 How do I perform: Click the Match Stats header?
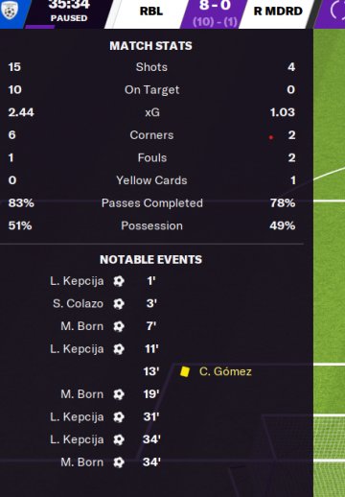point(150,46)
